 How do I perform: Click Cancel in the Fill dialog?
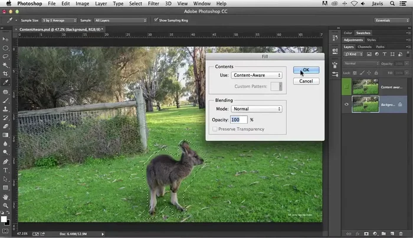point(306,81)
